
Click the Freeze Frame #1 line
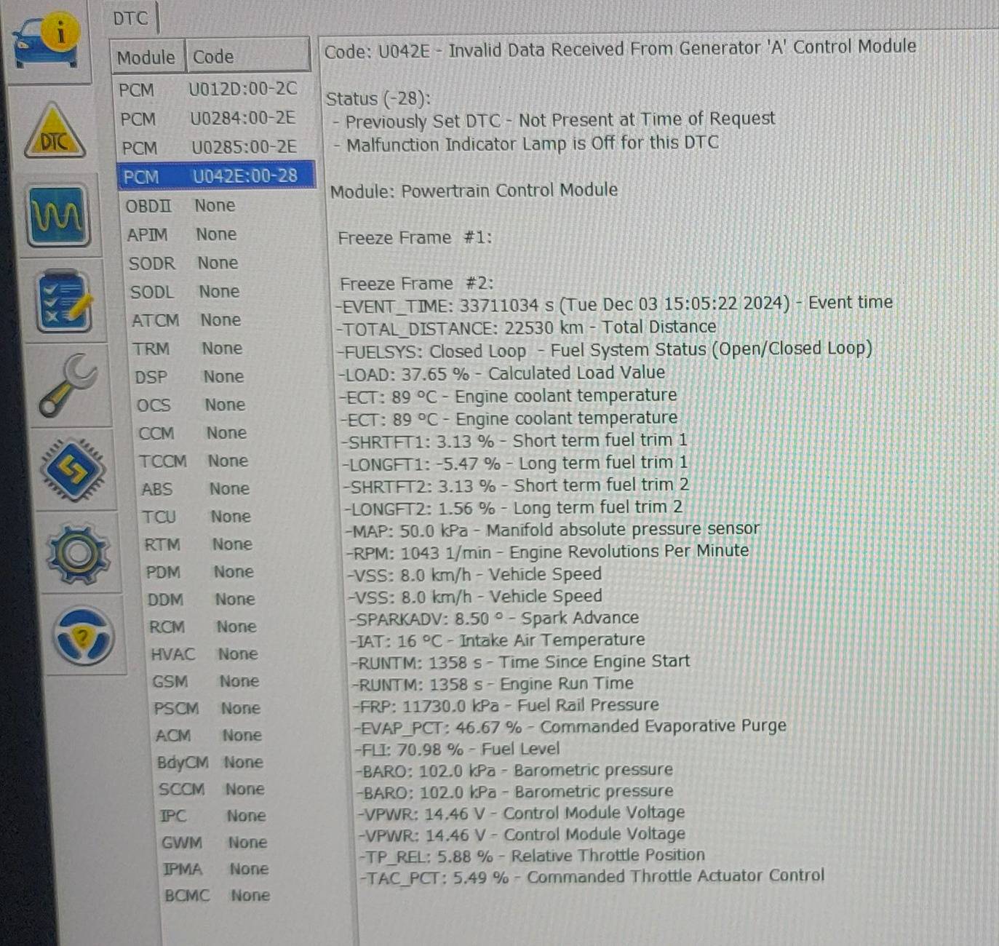(x=415, y=238)
